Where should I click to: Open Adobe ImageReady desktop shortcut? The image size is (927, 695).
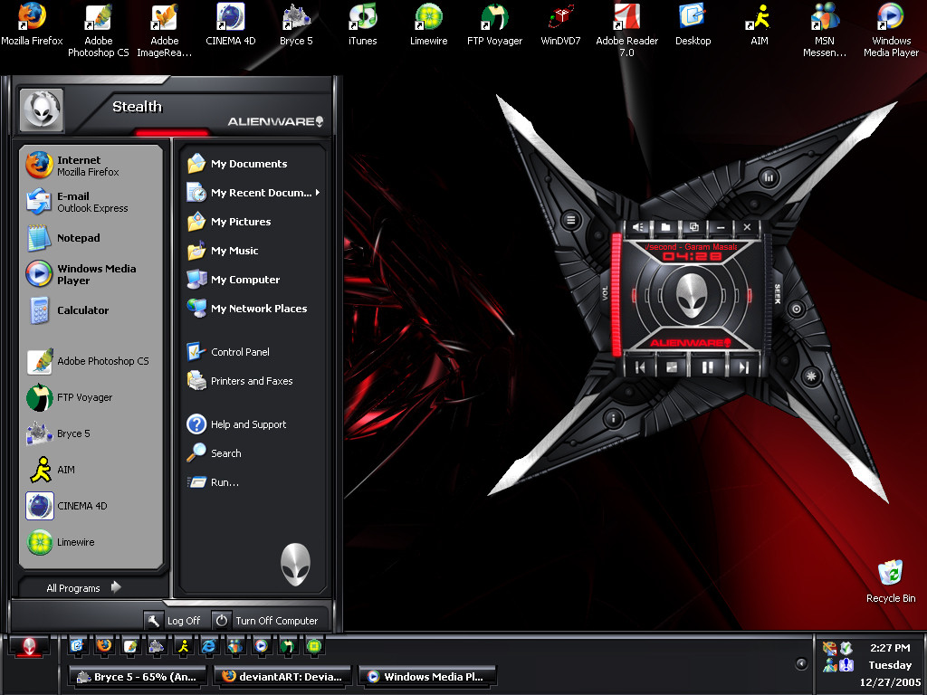165,30
